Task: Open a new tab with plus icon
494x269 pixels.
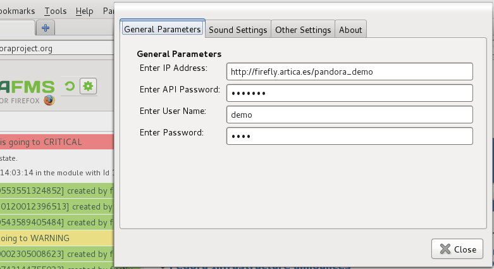Action: [x=46, y=28]
